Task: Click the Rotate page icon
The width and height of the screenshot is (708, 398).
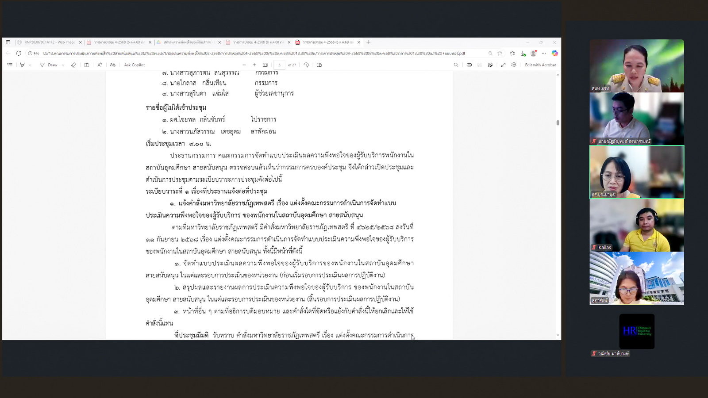Action: [306, 65]
